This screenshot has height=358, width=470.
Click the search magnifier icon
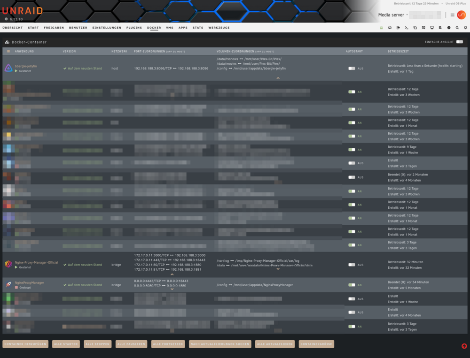click(x=457, y=28)
